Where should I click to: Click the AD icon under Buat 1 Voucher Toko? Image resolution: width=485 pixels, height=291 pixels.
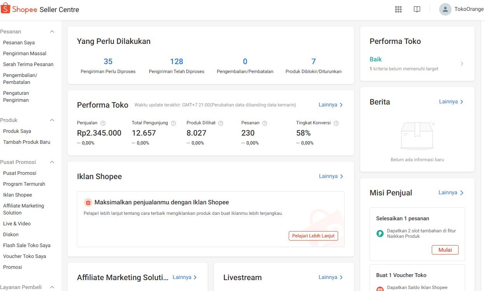[380, 289]
